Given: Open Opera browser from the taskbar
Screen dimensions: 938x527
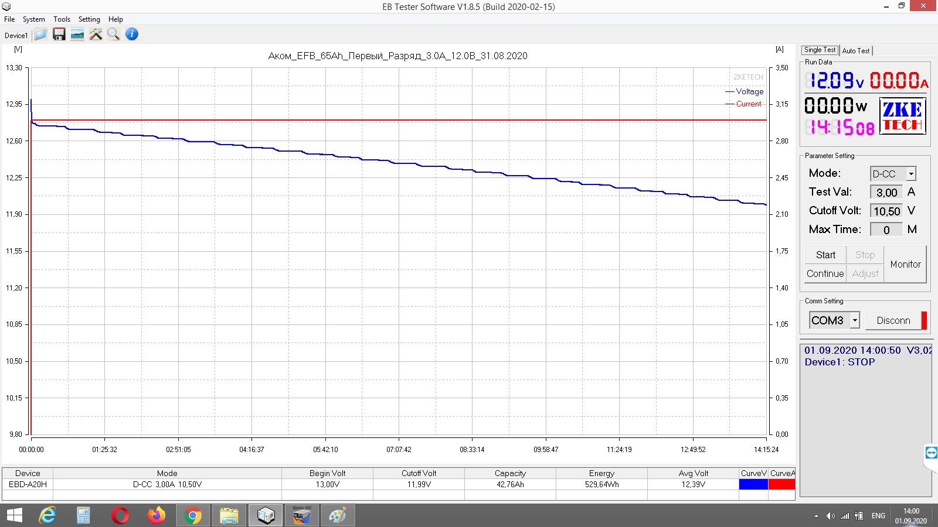Looking at the screenshot, I should [x=120, y=515].
